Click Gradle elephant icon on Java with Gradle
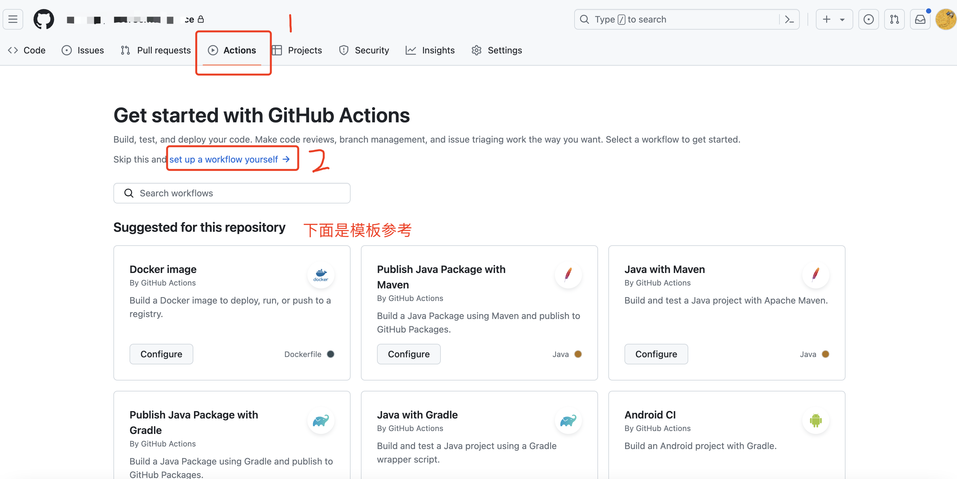Image resolution: width=957 pixels, height=479 pixels. pyautogui.click(x=568, y=420)
